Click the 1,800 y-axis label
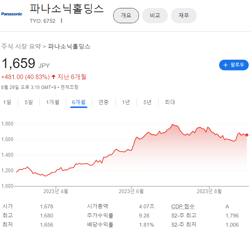The width and height of the screenshot is (251, 230). (x=7, y=124)
